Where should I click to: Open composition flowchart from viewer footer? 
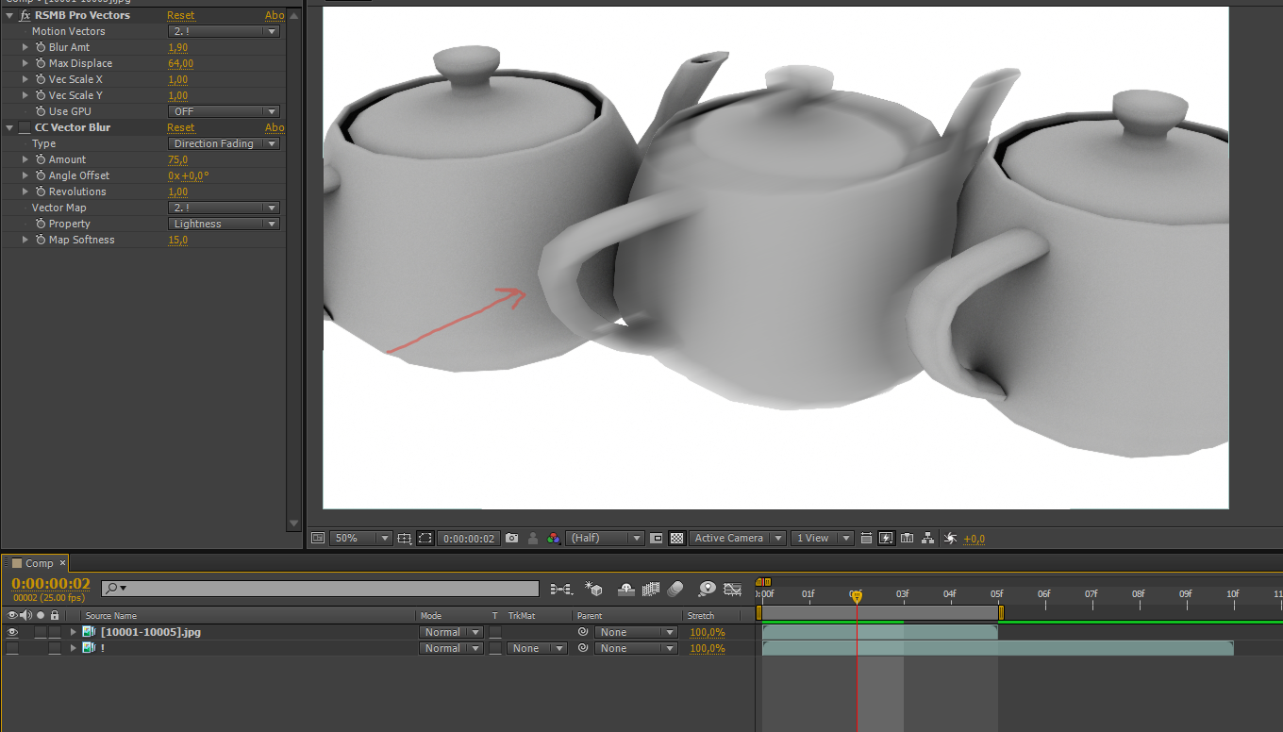pos(928,538)
